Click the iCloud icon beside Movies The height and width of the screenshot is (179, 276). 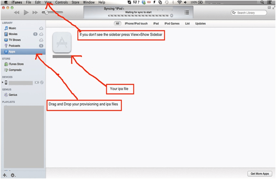click(x=41, y=34)
